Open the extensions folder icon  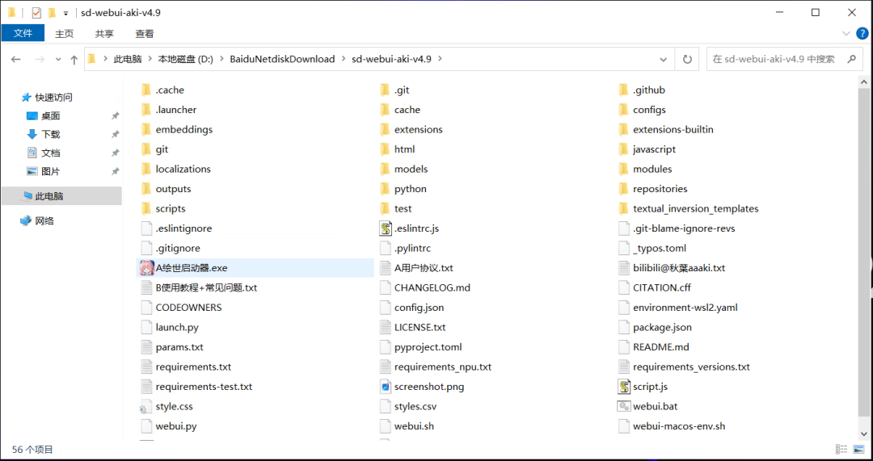[386, 129]
